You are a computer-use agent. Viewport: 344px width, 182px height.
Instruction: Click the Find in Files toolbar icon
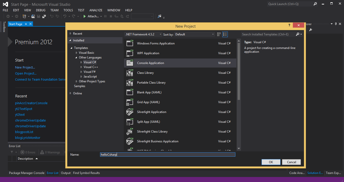(160, 16)
